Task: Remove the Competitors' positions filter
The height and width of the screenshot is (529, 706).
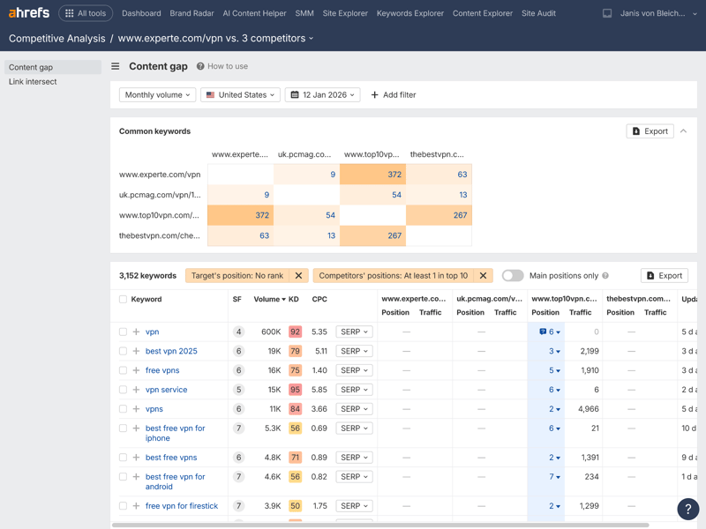Action: [483, 276]
